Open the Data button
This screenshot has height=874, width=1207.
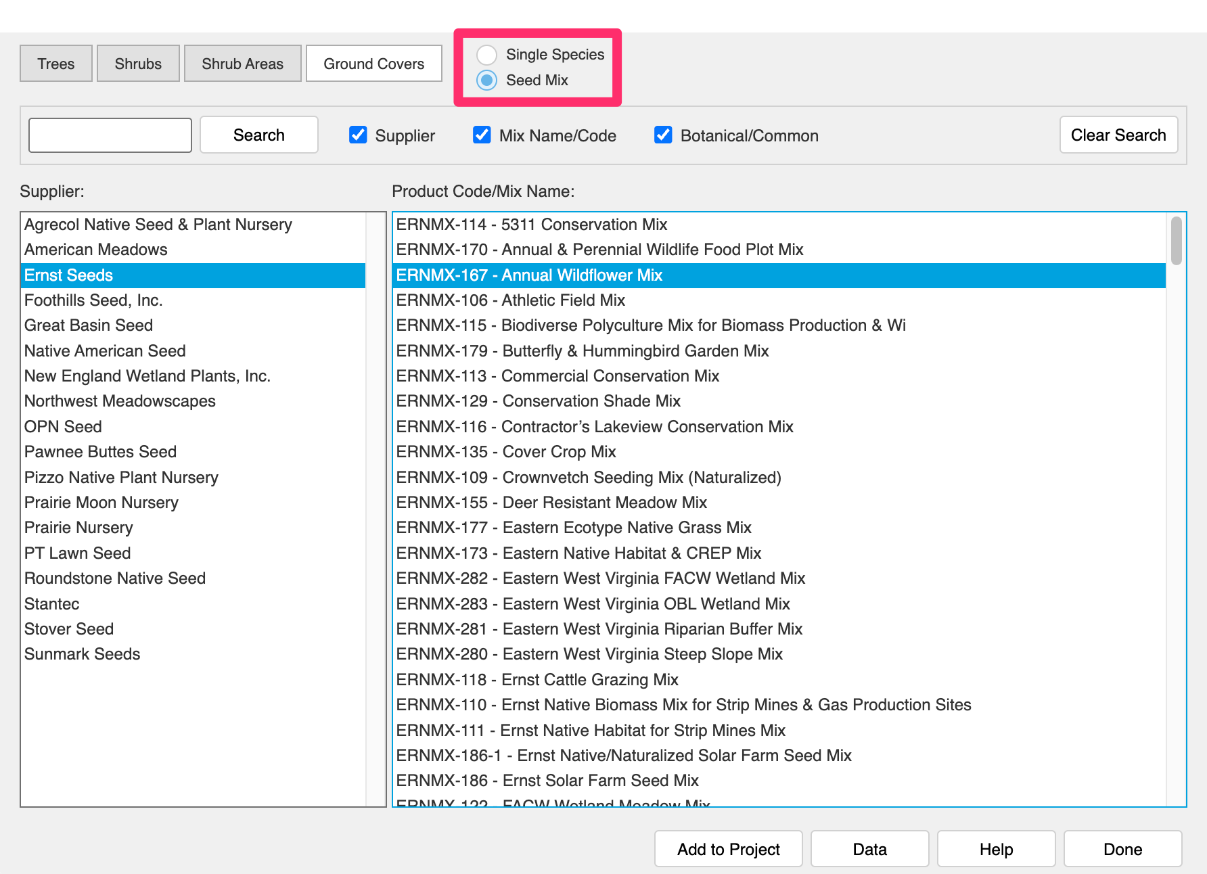click(869, 849)
